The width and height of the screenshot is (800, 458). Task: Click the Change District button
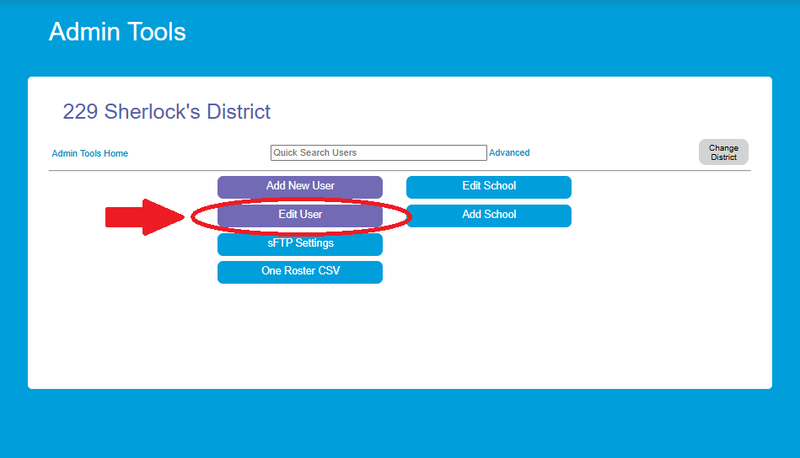(x=723, y=152)
